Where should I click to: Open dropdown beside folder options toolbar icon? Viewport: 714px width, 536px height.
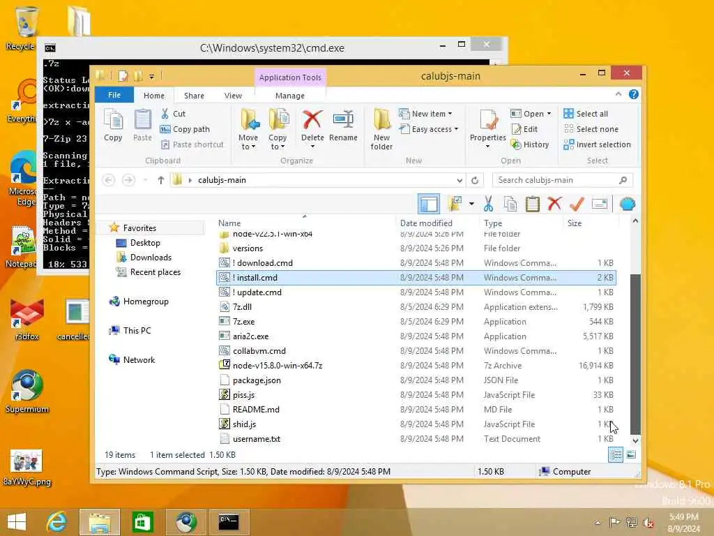pyautogui.click(x=471, y=204)
